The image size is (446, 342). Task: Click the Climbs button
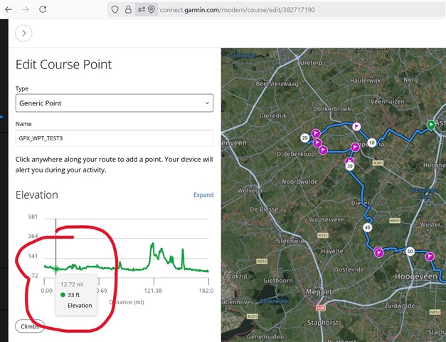tap(30, 326)
